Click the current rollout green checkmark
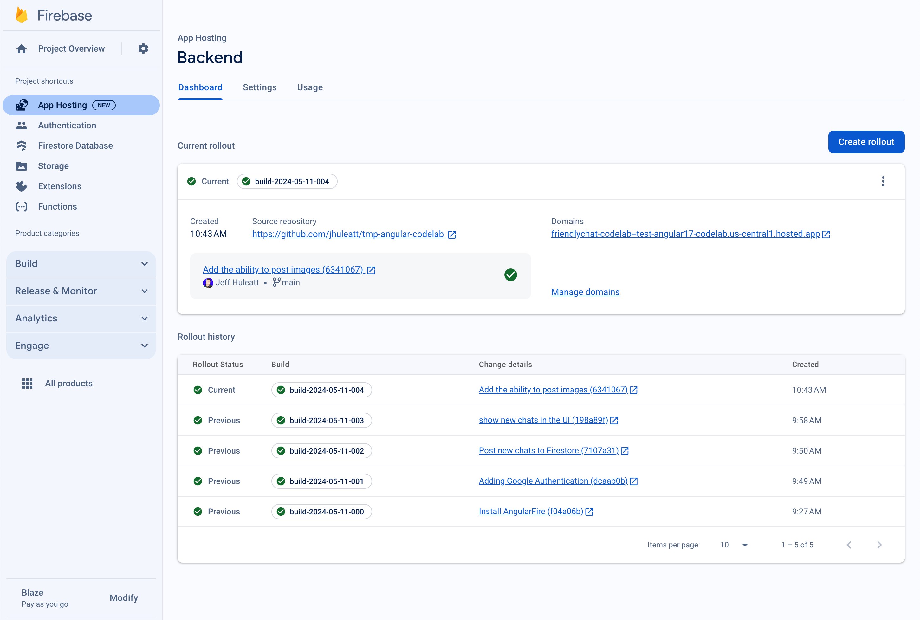The height and width of the screenshot is (620, 920). pyautogui.click(x=191, y=181)
